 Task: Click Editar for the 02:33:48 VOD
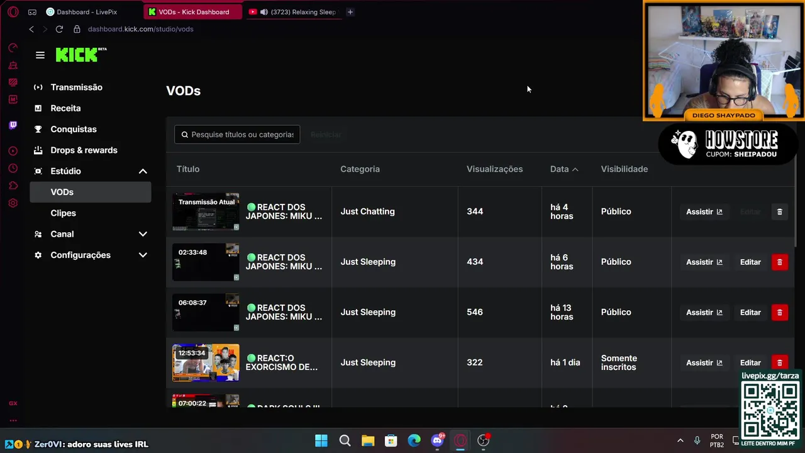[x=750, y=262]
